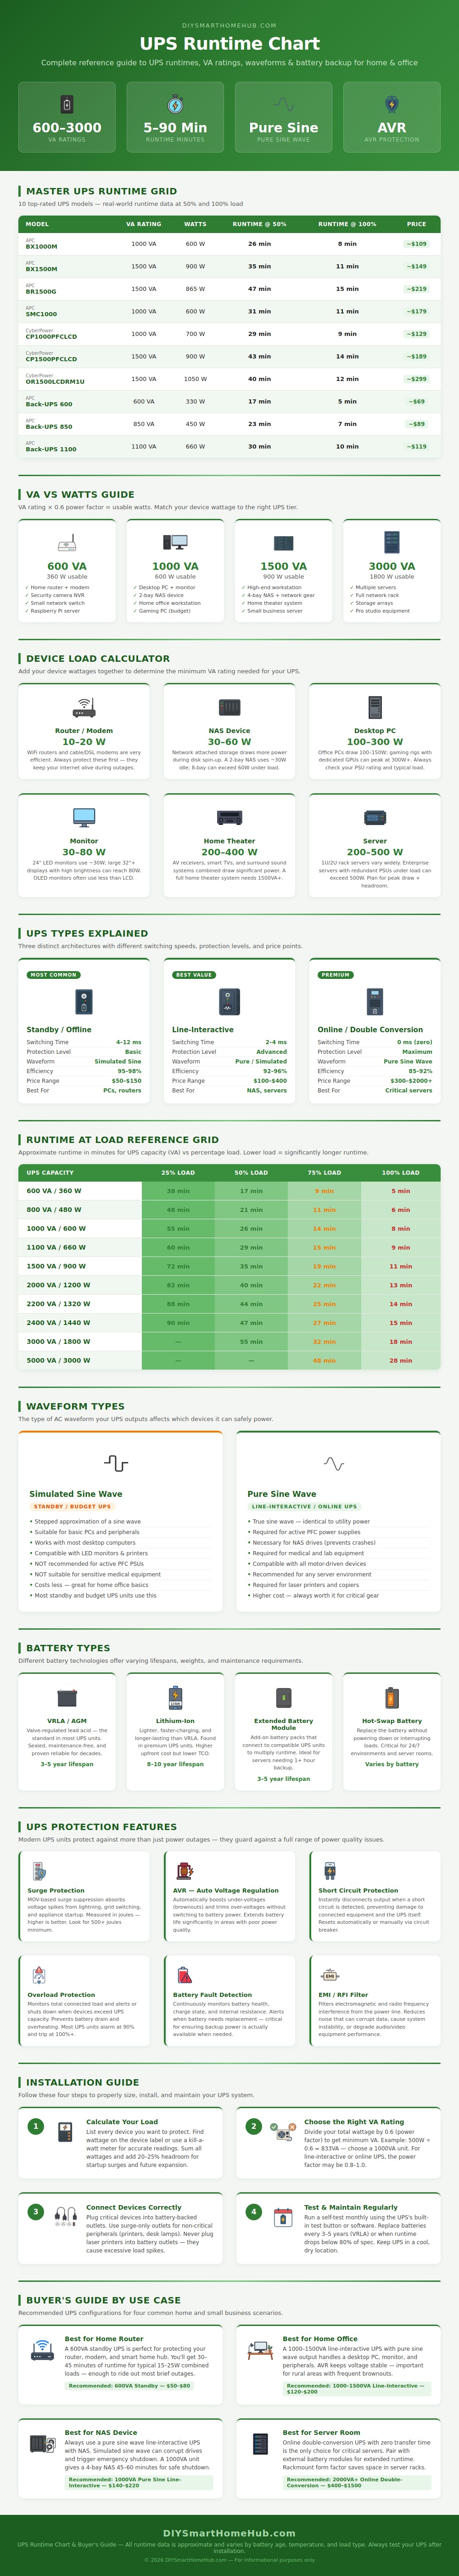Screen dimensions: 459x2576
Task: Click the Line-Interactive UPS icon
Action: coord(229,1001)
